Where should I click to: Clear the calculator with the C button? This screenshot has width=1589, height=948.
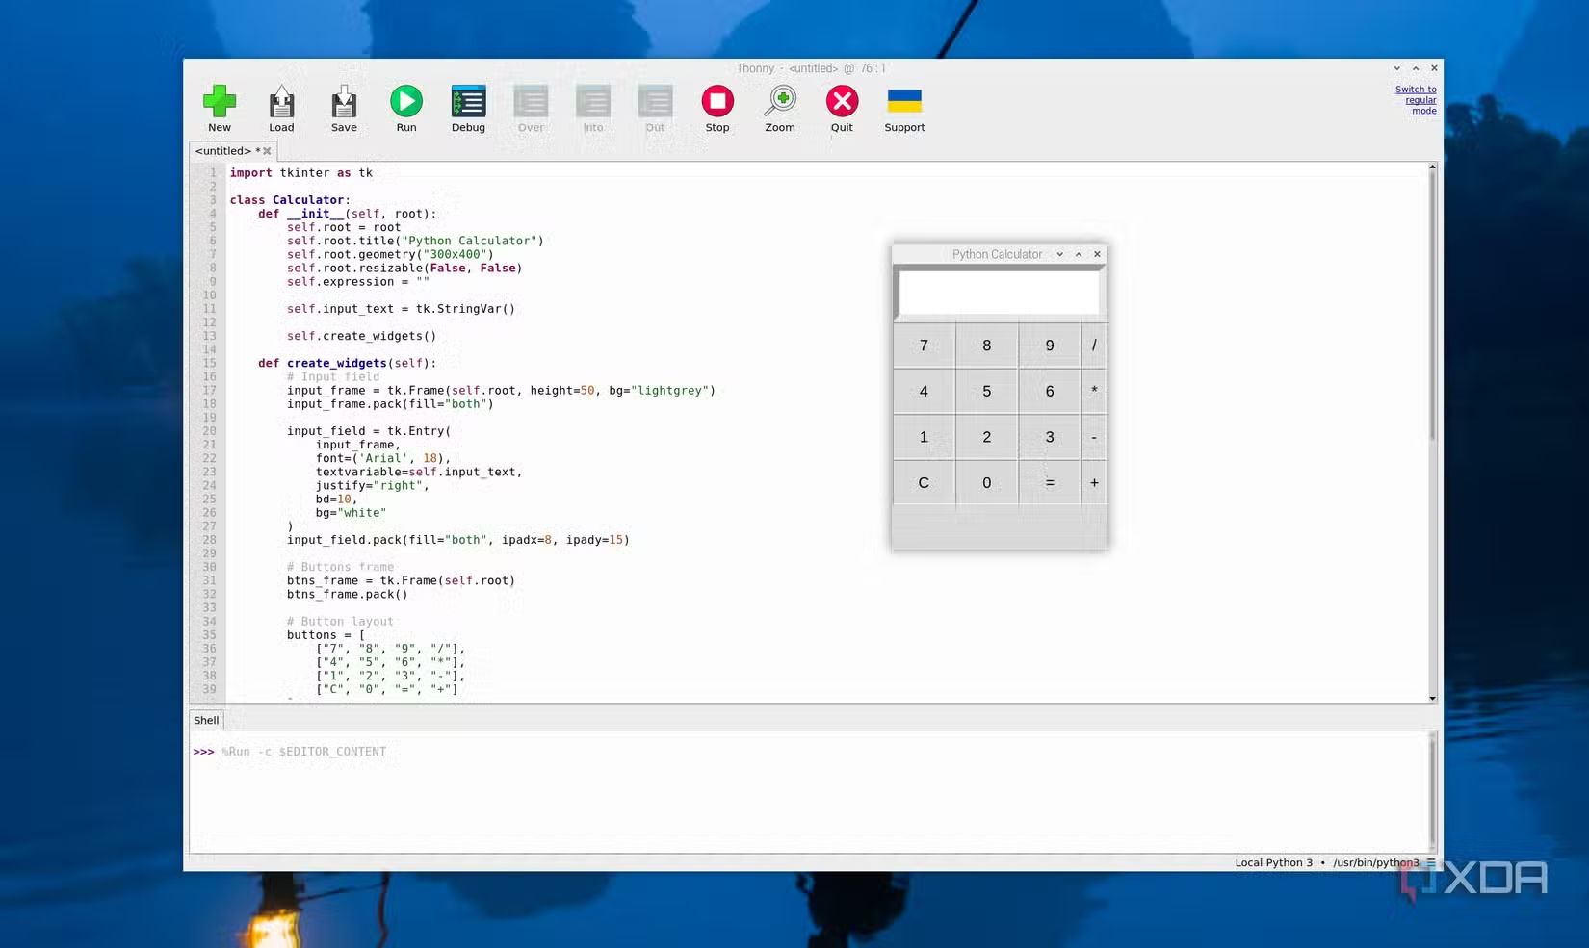(x=924, y=483)
